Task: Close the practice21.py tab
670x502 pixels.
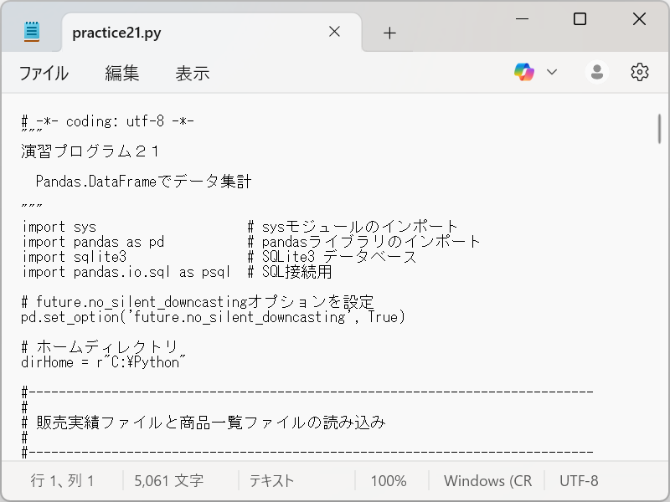Action: point(334,32)
